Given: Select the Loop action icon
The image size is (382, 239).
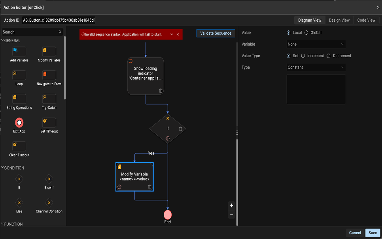Looking at the screenshot, I should pos(19,75).
